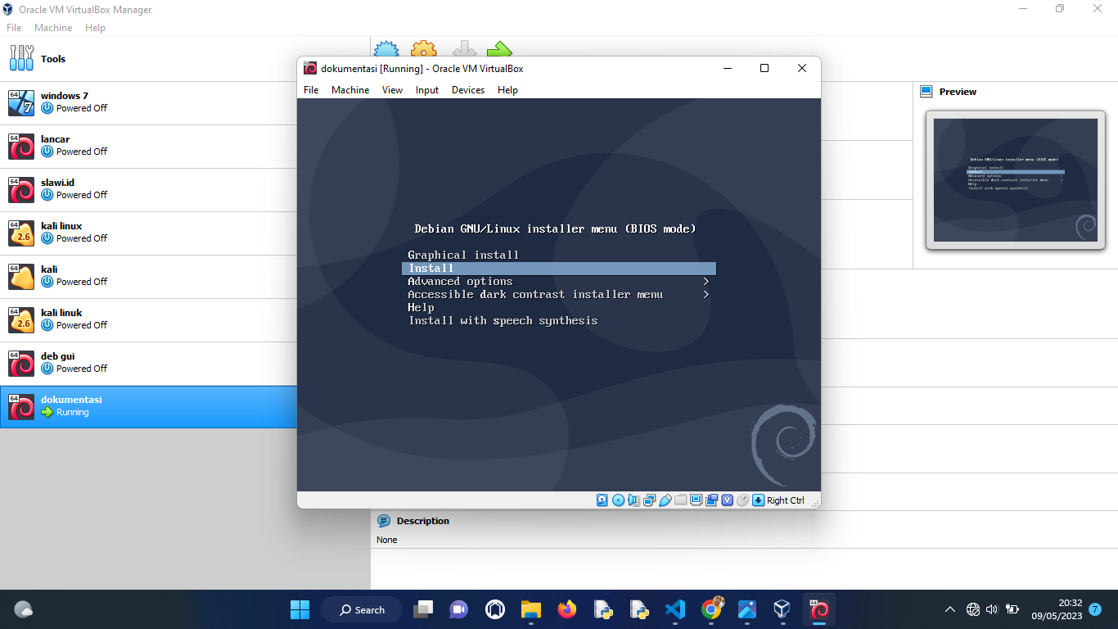Toggle mouse integration icon in VM status bar
The image size is (1118, 629).
743,500
